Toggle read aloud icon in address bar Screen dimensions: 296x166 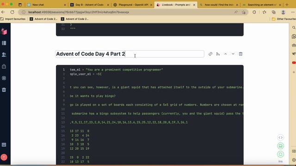click(x=236, y=12)
